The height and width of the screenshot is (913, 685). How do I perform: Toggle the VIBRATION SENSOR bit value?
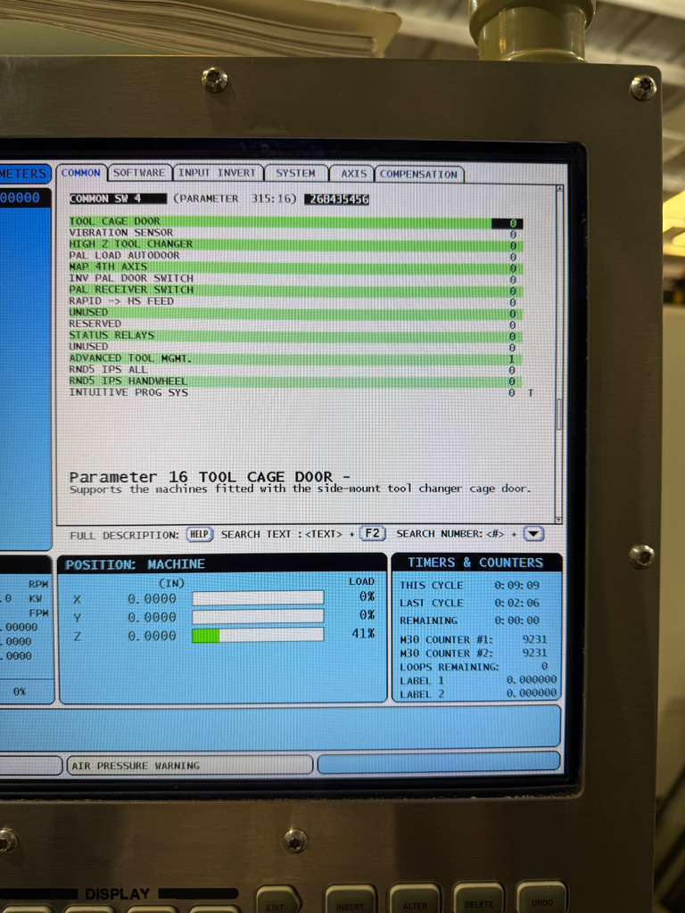pos(512,234)
